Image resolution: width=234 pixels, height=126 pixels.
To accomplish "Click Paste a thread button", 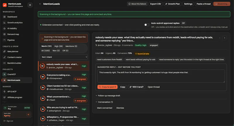I will [x=204, y=4].
